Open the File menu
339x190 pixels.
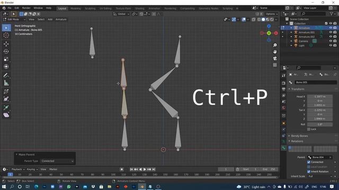coord(10,8)
